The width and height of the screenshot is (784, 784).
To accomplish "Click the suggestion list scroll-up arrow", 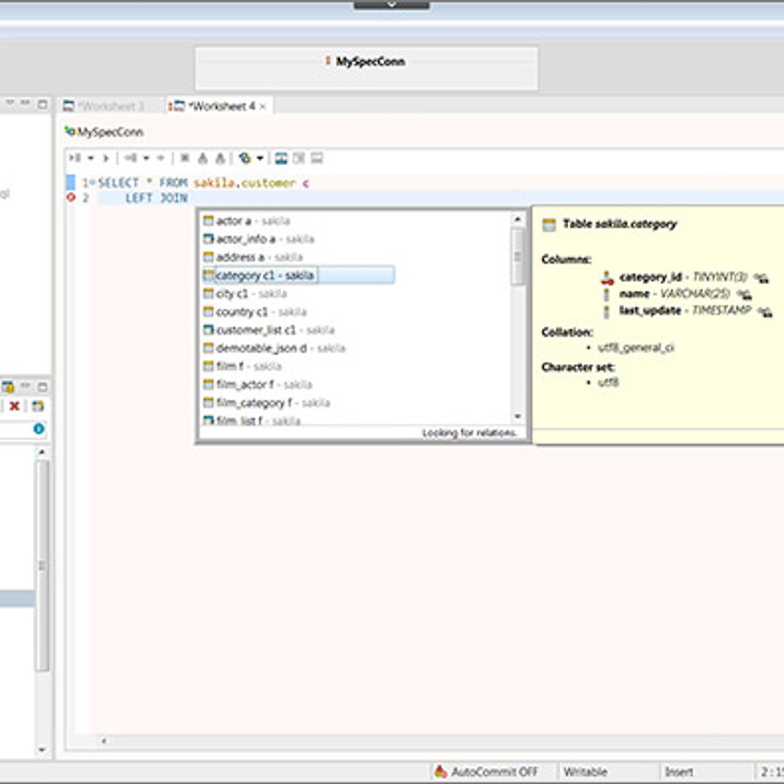I will 517,220.
